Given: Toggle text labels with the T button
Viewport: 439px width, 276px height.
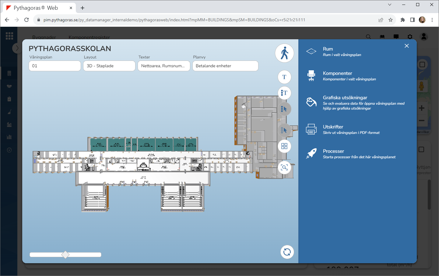Looking at the screenshot, I should [284, 77].
